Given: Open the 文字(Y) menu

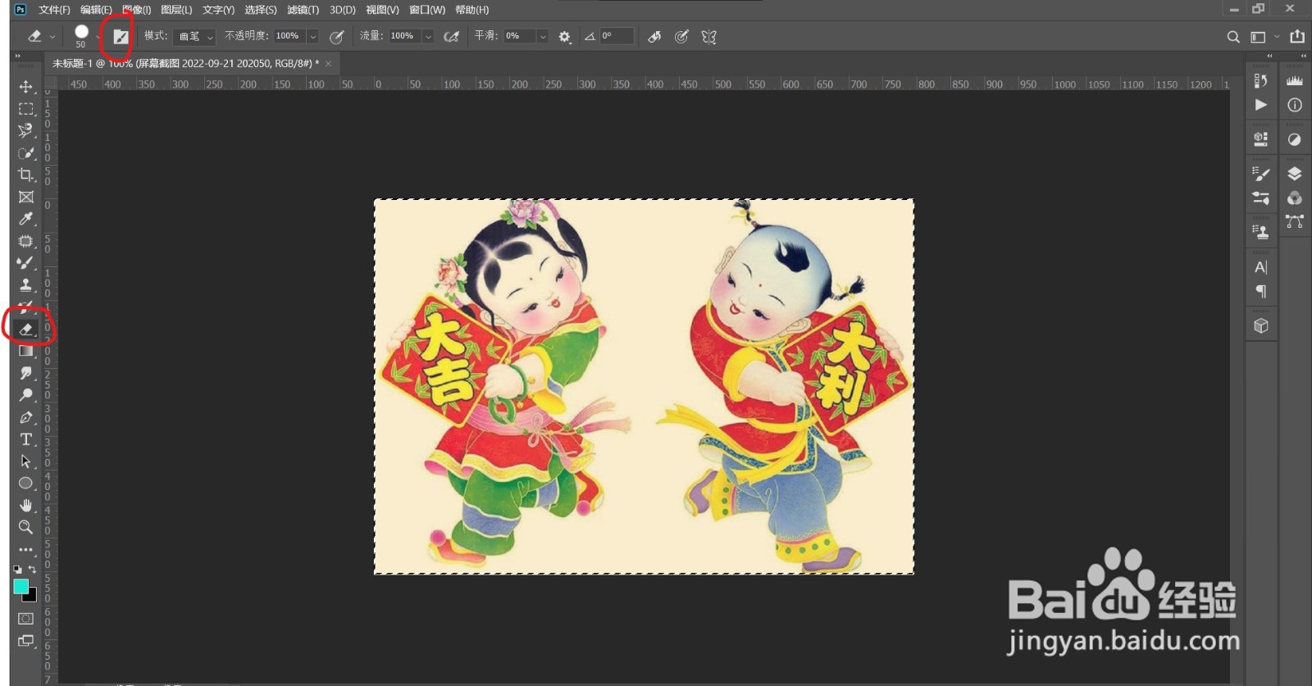Looking at the screenshot, I should [x=218, y=10].
